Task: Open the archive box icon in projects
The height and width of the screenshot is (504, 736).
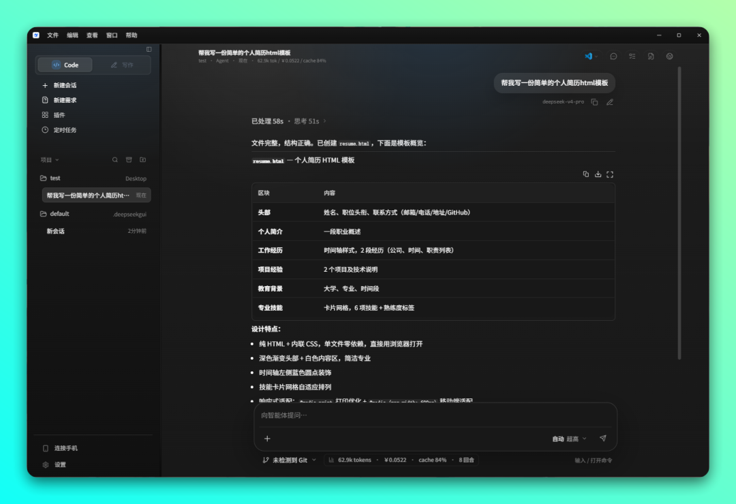Action: click(129, 160)
